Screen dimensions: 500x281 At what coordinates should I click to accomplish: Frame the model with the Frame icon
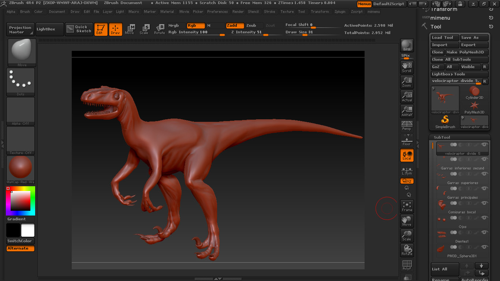pos(407,206)
